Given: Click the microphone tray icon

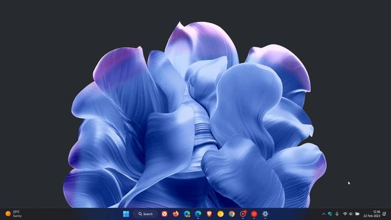Looking at the screenshot, I should (337, 214).
